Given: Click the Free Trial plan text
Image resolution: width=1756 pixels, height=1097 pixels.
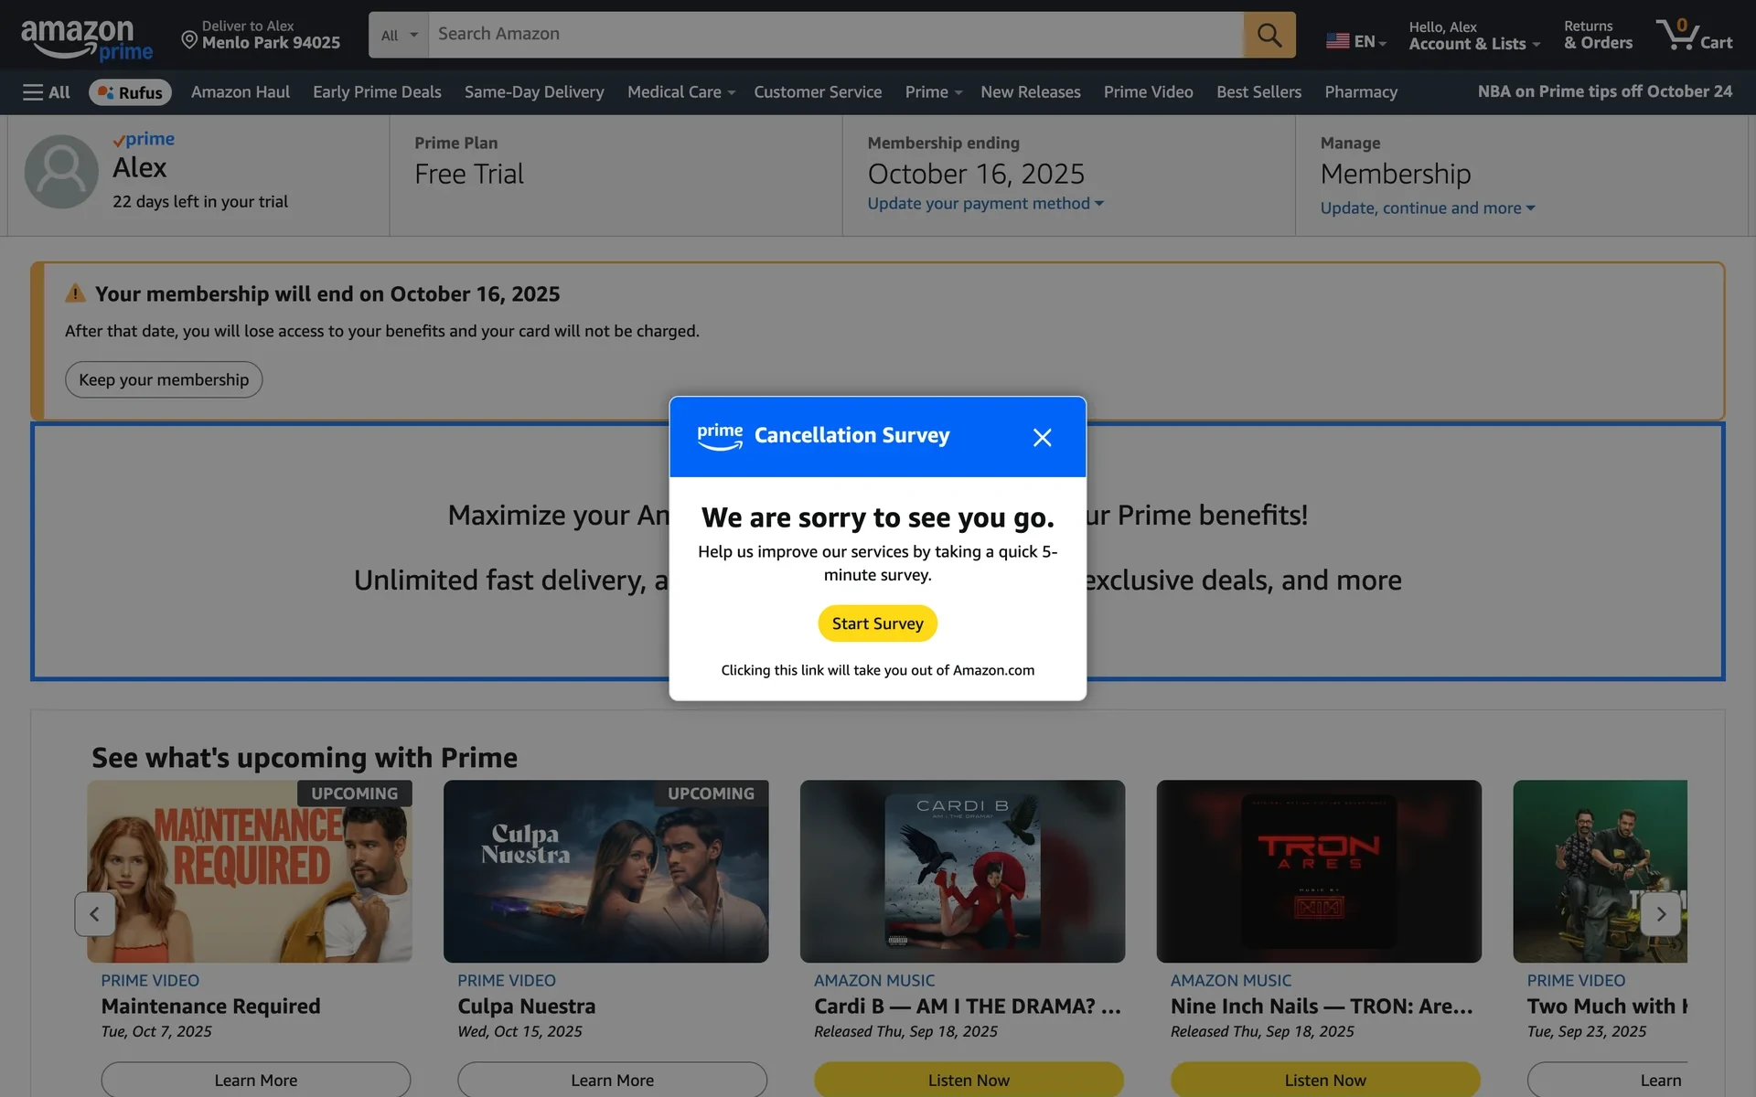Looking at the screenshot, I should click(x=469, y=174).
